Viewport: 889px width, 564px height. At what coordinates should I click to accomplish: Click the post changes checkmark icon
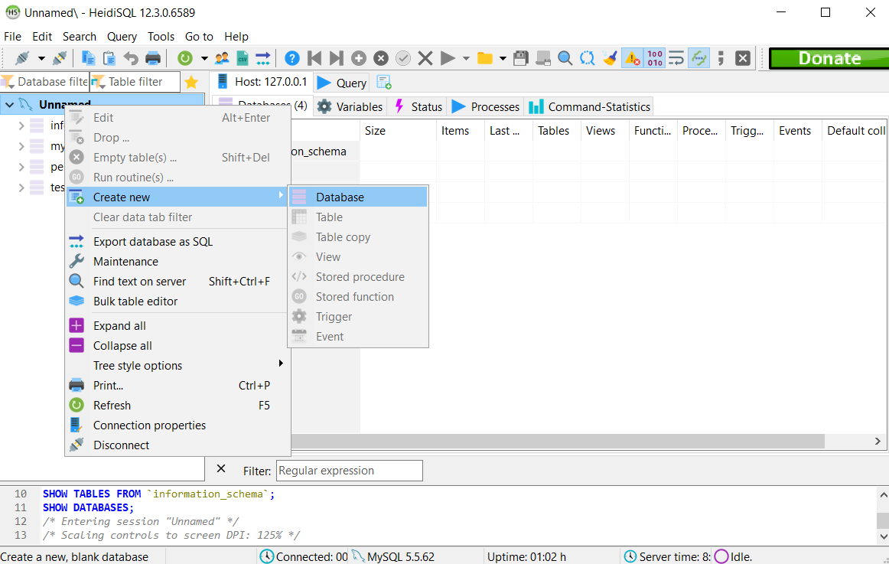[x=403, y=58]
